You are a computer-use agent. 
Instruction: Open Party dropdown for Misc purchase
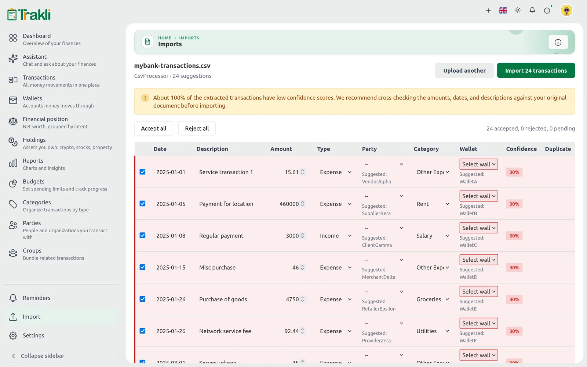[x=384, y=260]
